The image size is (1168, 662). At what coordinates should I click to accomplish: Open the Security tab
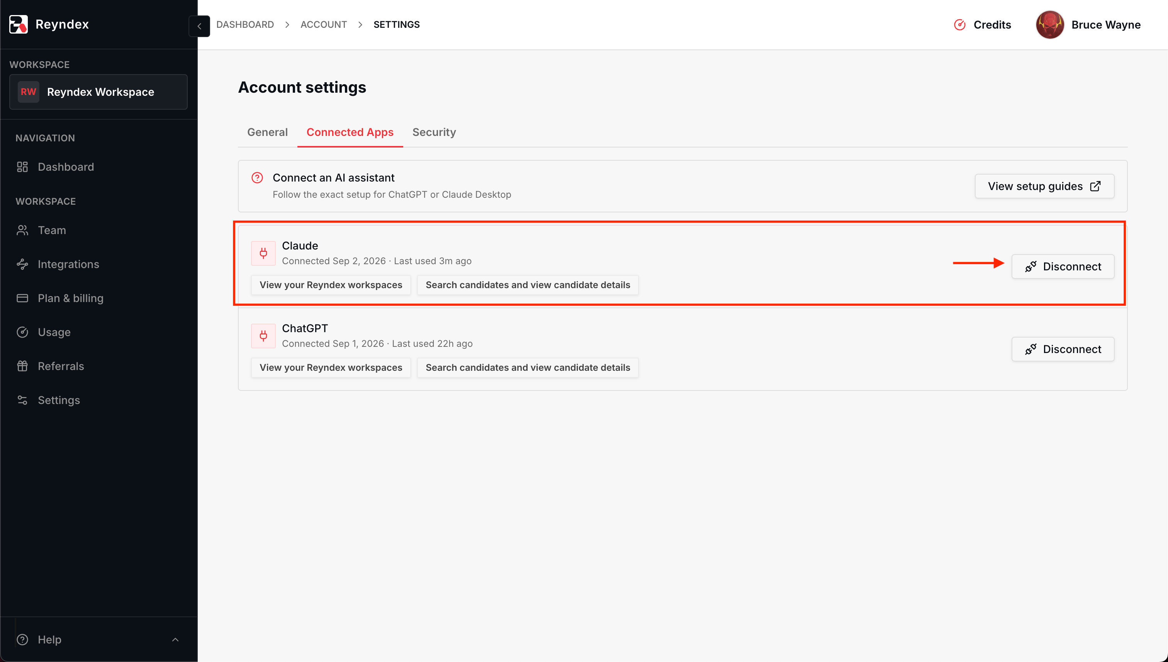[434, 132]
